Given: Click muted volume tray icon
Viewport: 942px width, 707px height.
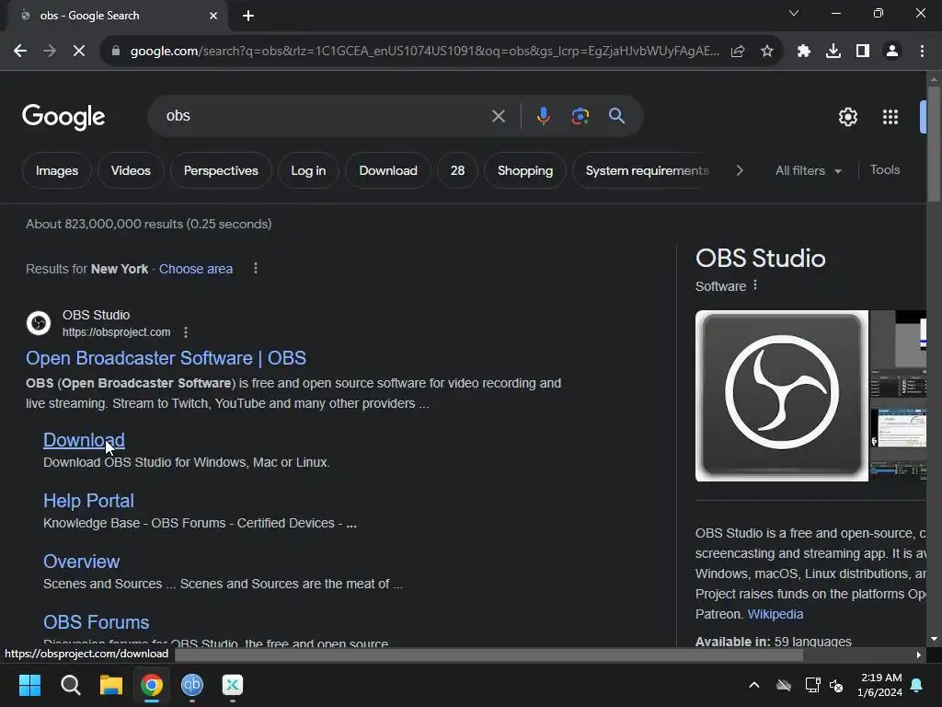Looking at the screenshot, I should [835, 685].
